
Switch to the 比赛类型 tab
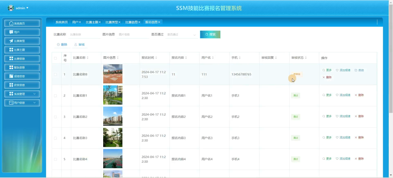point(112,22)
